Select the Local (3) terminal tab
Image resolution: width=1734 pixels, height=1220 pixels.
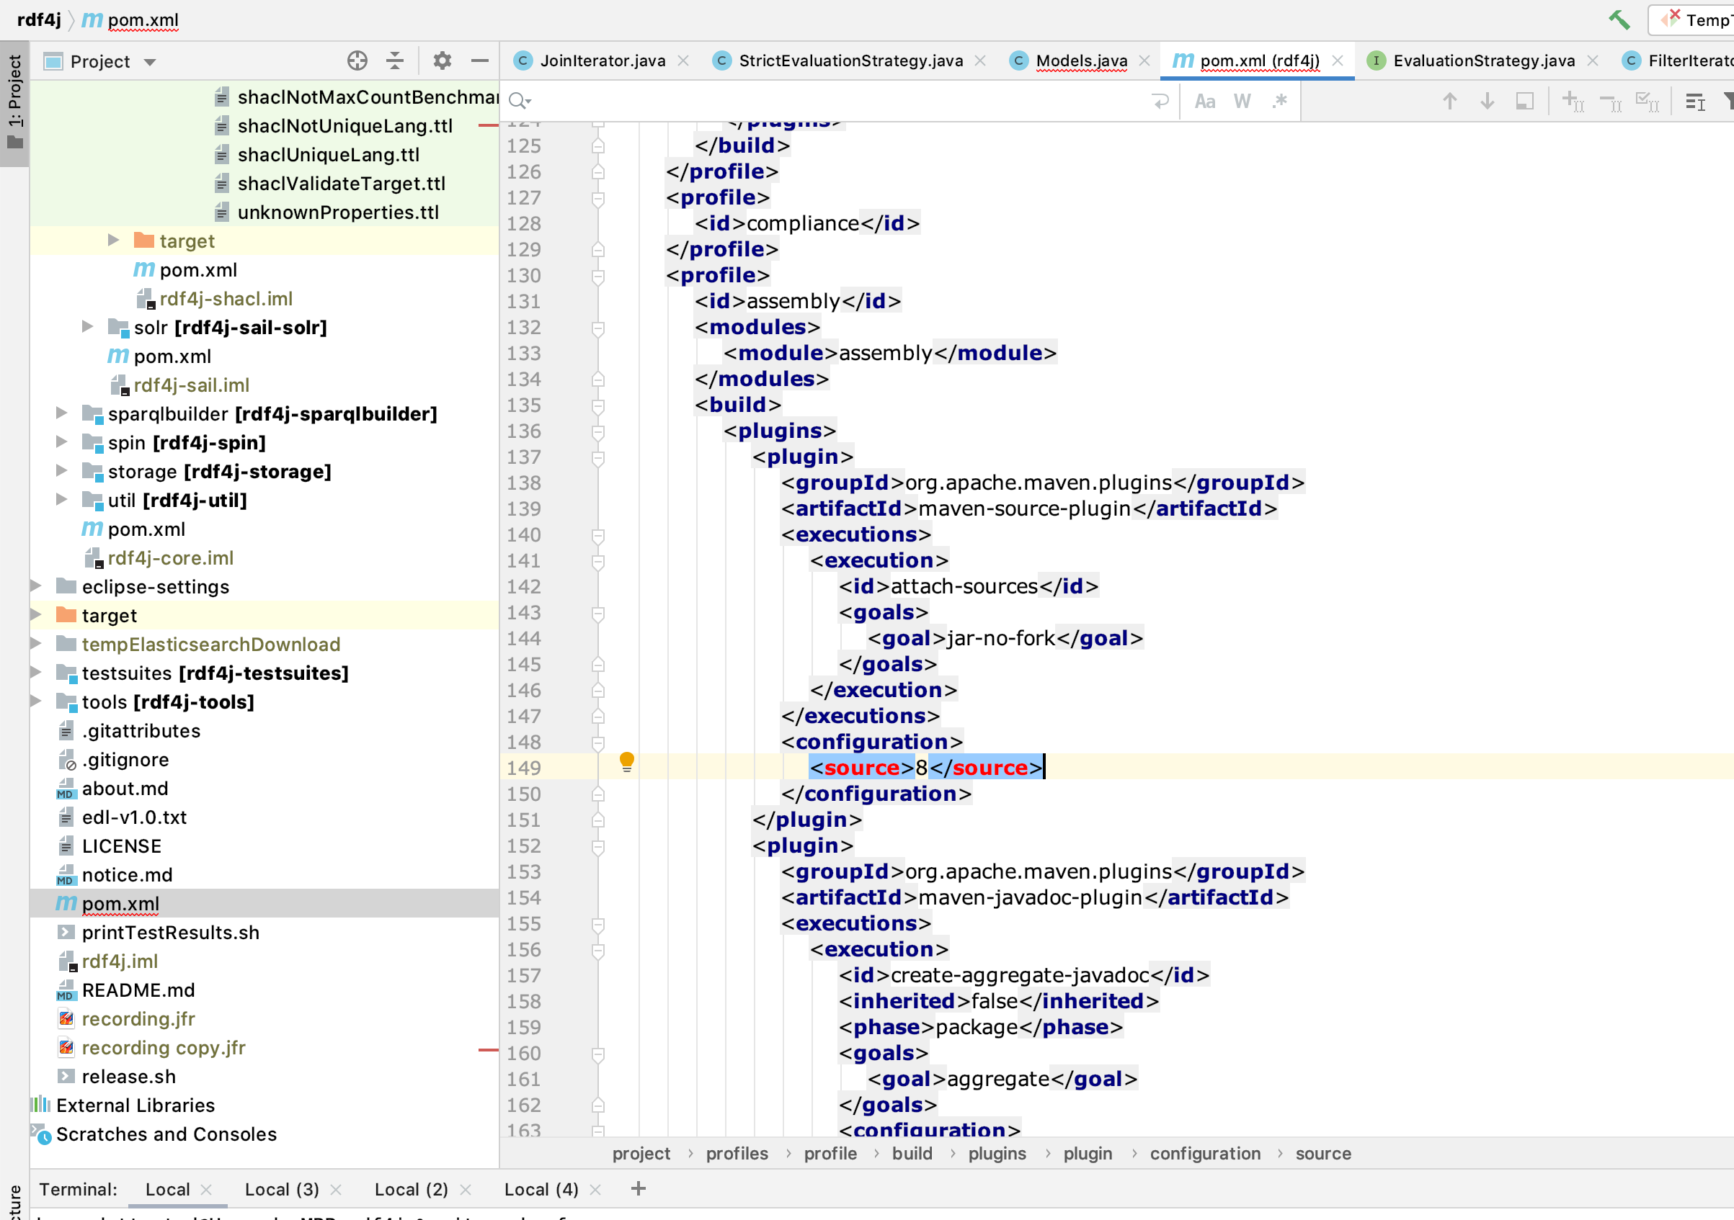pos(282,1189)
